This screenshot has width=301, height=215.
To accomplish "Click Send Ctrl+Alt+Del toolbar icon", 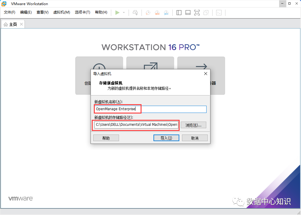I will (x=135, y=13).
